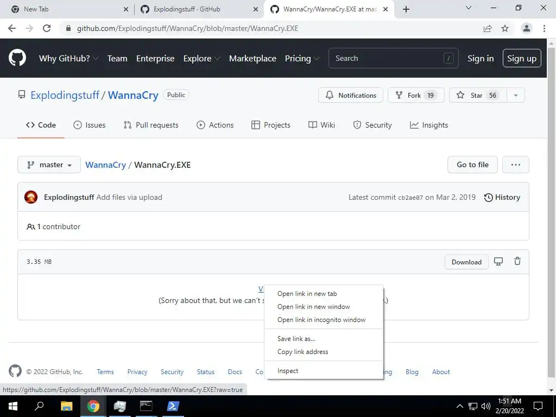Image resolution: width=556 pixels, height=417 pixels.
Task: Open the Wiki tab
Action: [321, 125]
